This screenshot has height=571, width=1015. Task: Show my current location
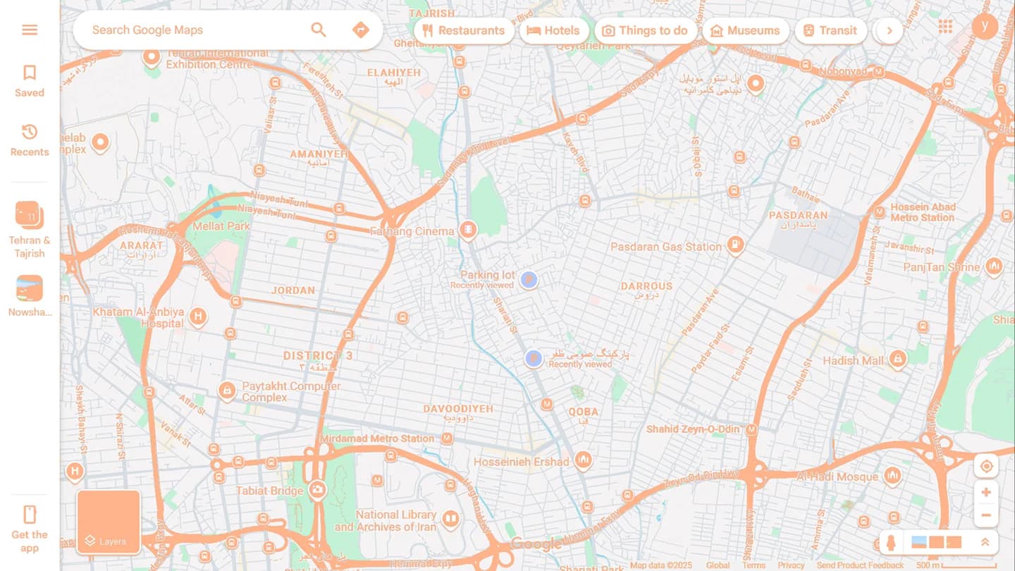pyautogui.click(x=986, y=466)
